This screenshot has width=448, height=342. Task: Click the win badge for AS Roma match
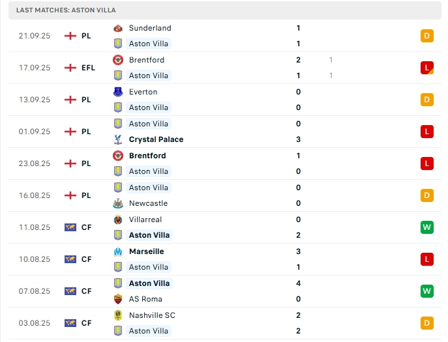pos(427,291)
